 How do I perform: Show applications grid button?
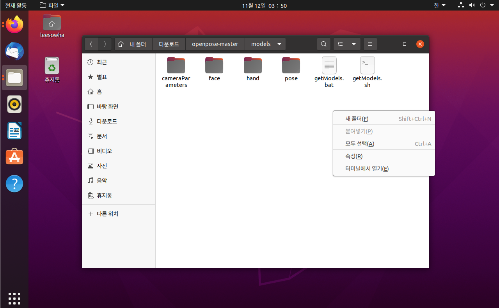click(x=14, y=298)
